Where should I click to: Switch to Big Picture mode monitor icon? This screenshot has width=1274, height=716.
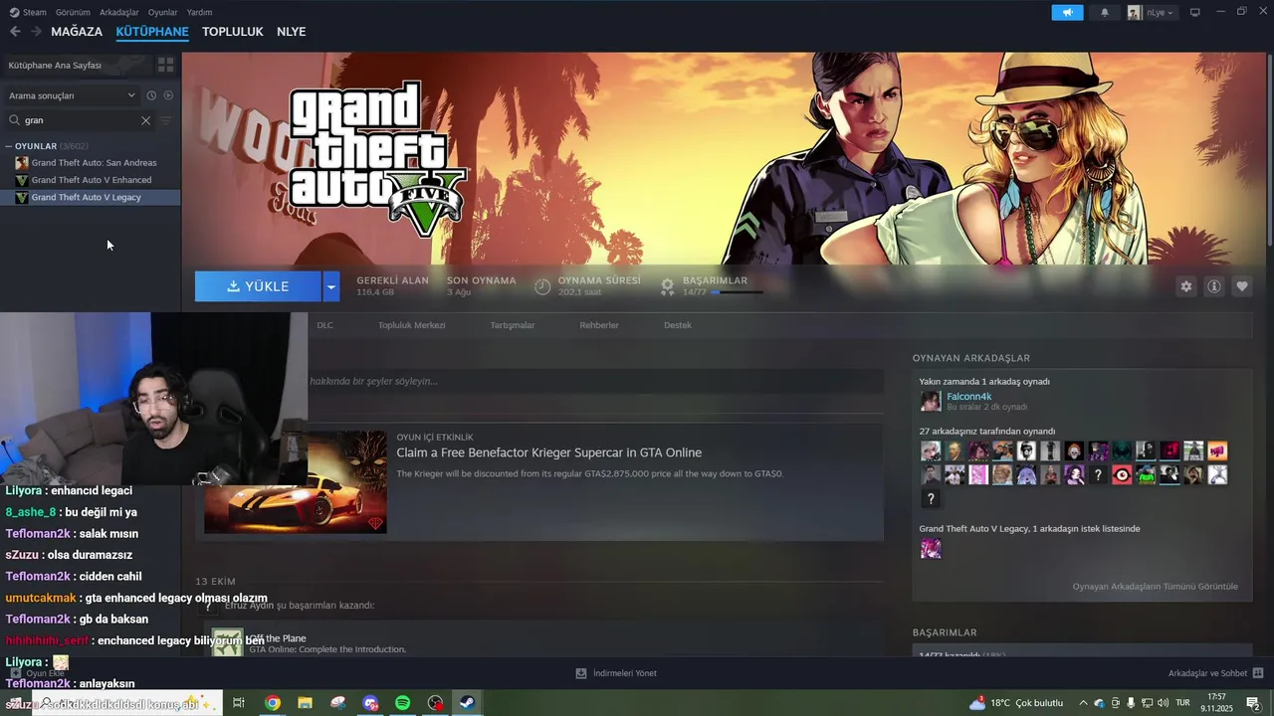point(1195,13)
